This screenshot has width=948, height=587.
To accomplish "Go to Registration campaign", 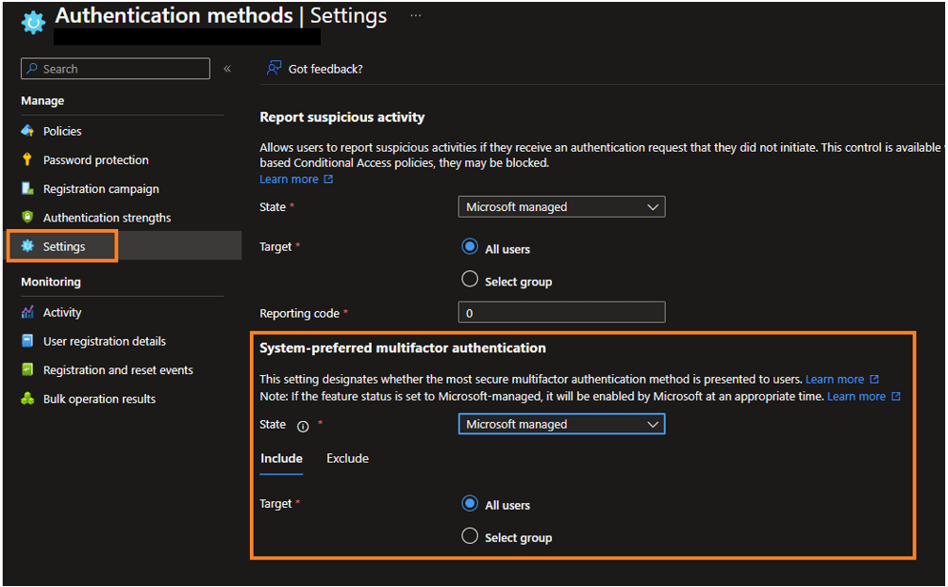I will (101, 189).
